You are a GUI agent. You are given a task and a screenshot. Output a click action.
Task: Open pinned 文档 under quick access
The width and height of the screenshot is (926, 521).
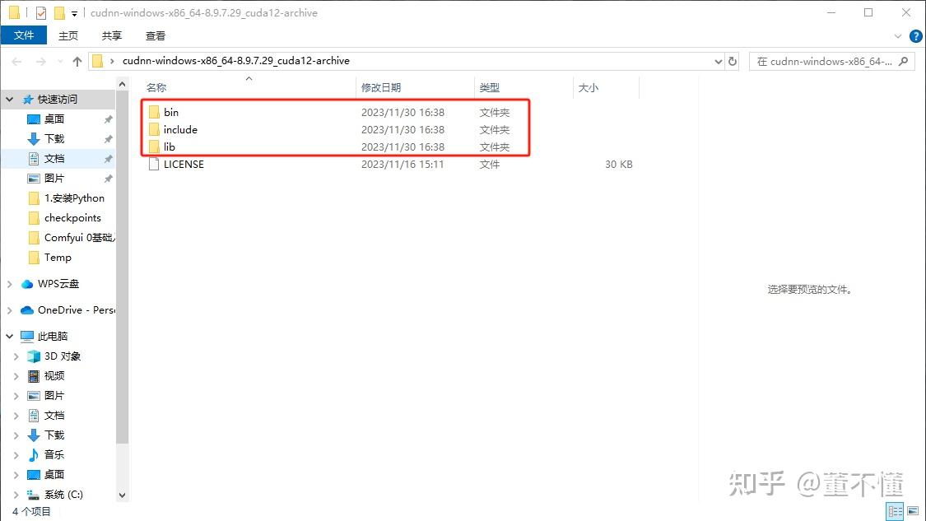click(54, 158)
